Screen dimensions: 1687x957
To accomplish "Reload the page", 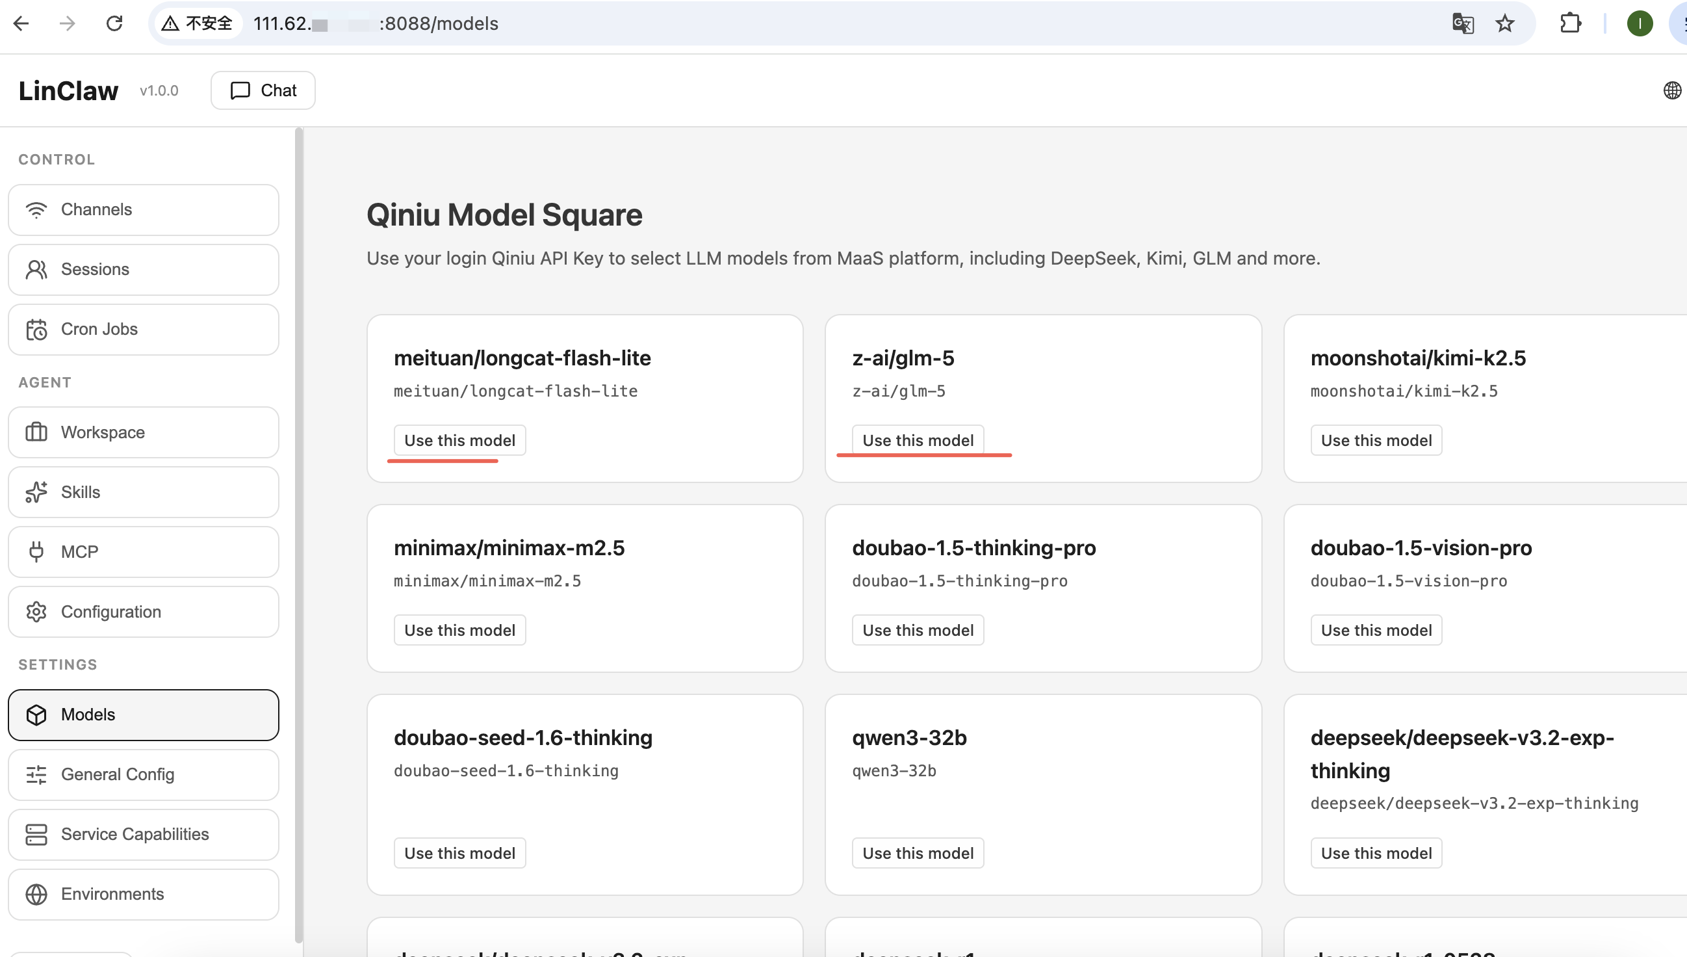I will click(114, 23).
